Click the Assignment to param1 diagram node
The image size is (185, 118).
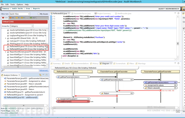(x=68, y=99)
